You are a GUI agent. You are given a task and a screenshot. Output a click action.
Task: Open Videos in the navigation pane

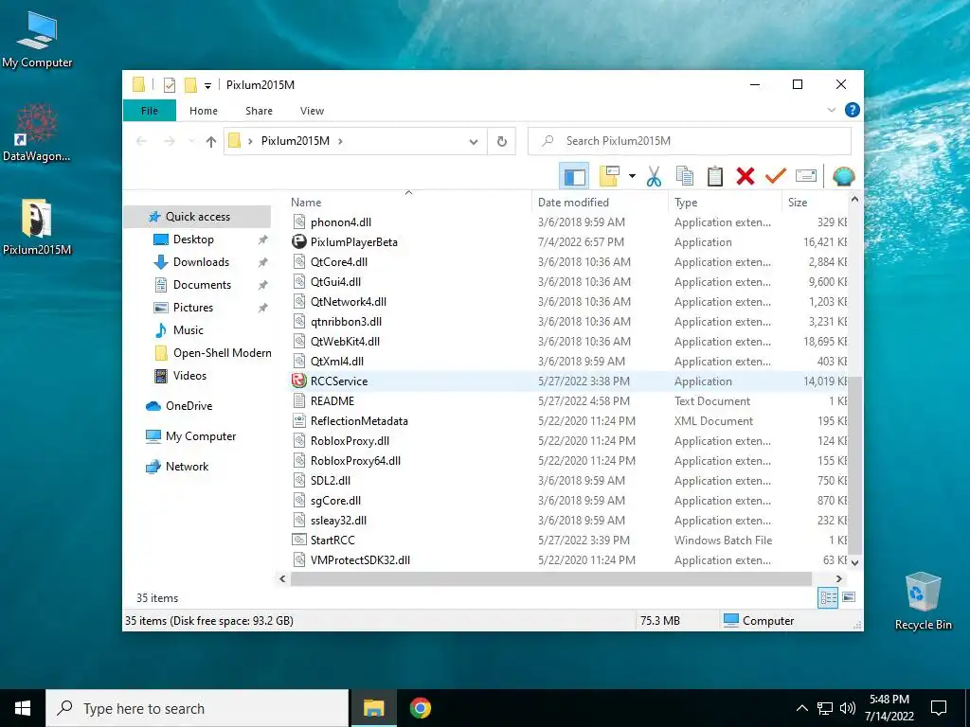[x=189, y=376]
